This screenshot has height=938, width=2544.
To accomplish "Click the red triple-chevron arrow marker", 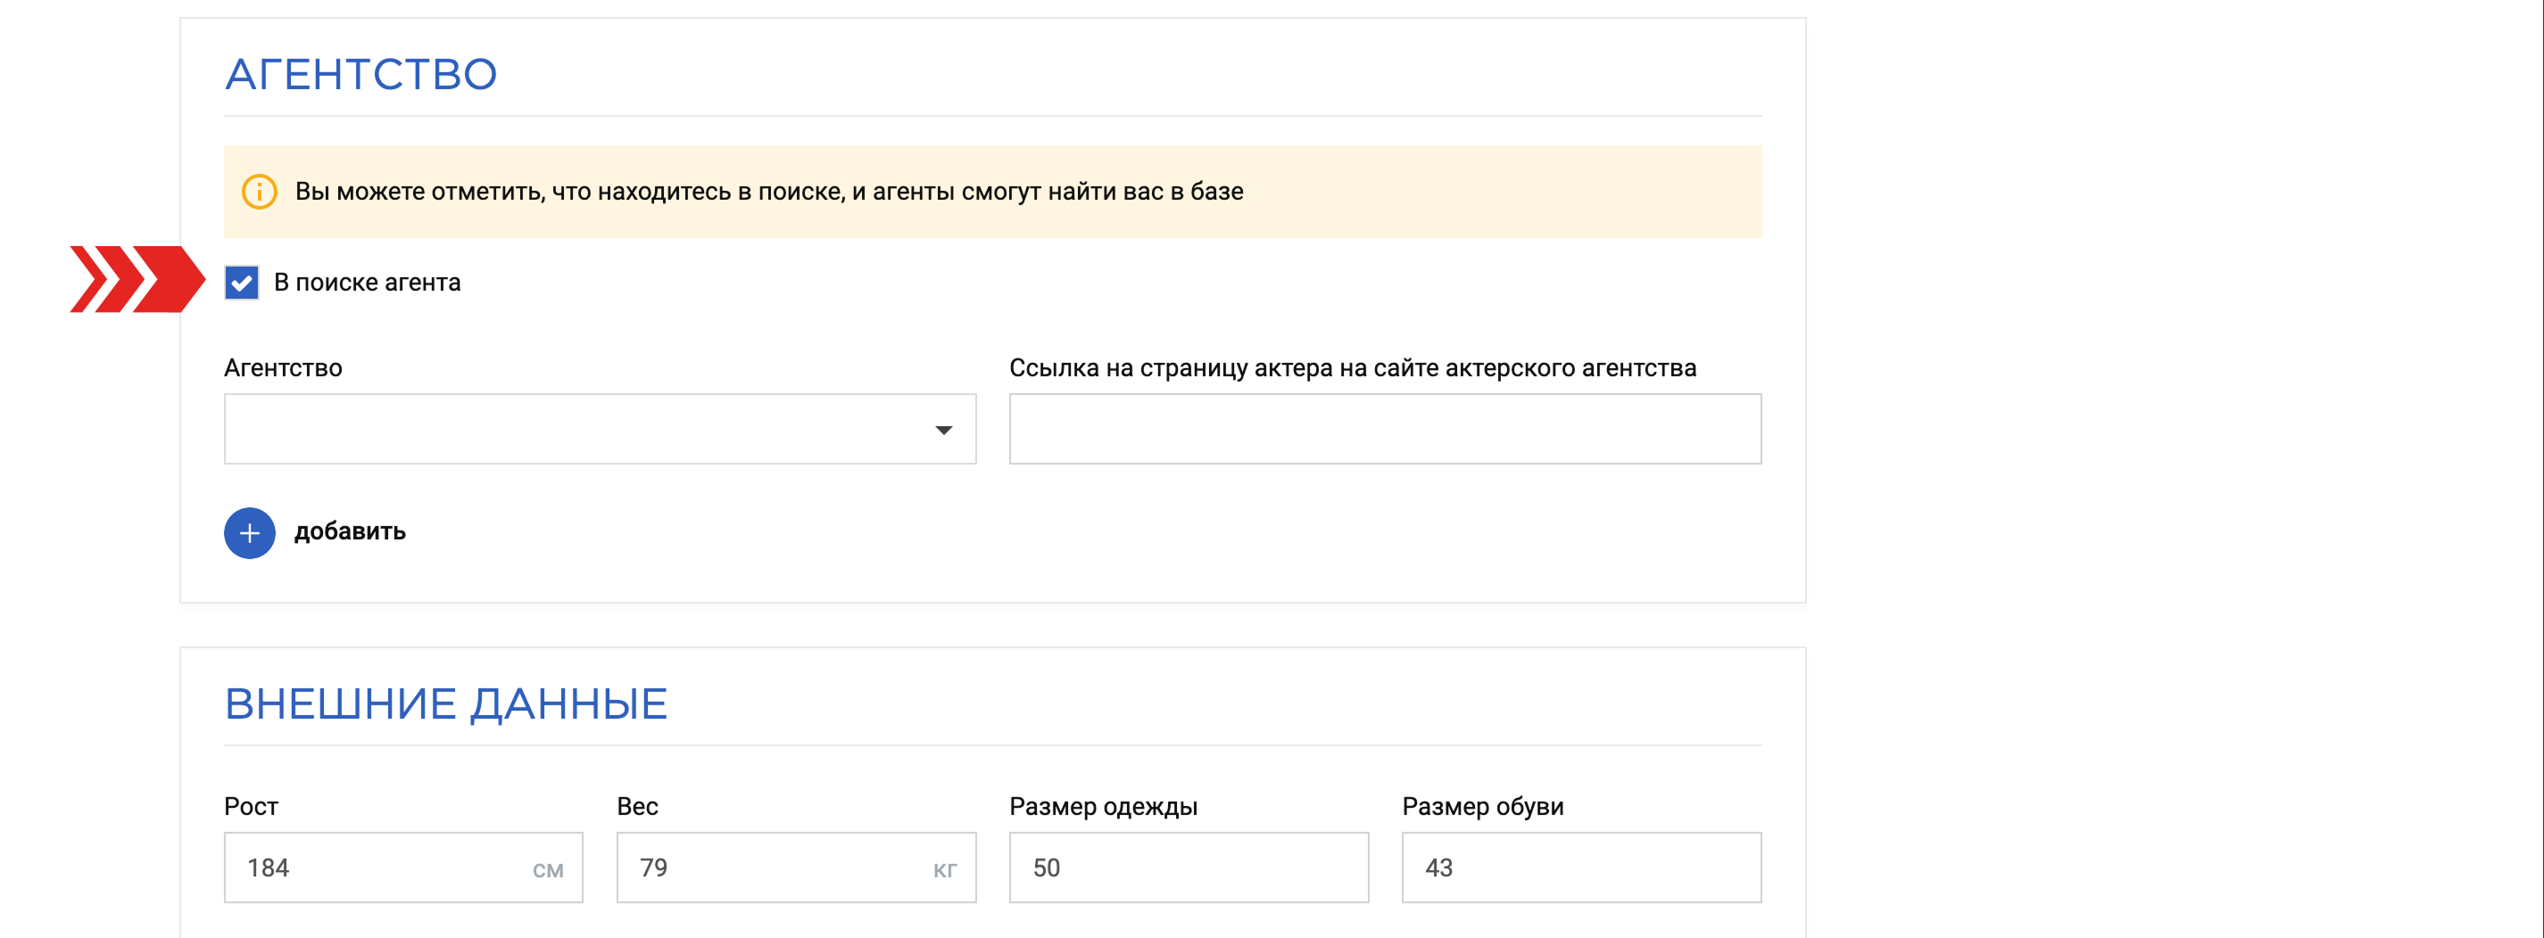I will (x=137, y=279).
